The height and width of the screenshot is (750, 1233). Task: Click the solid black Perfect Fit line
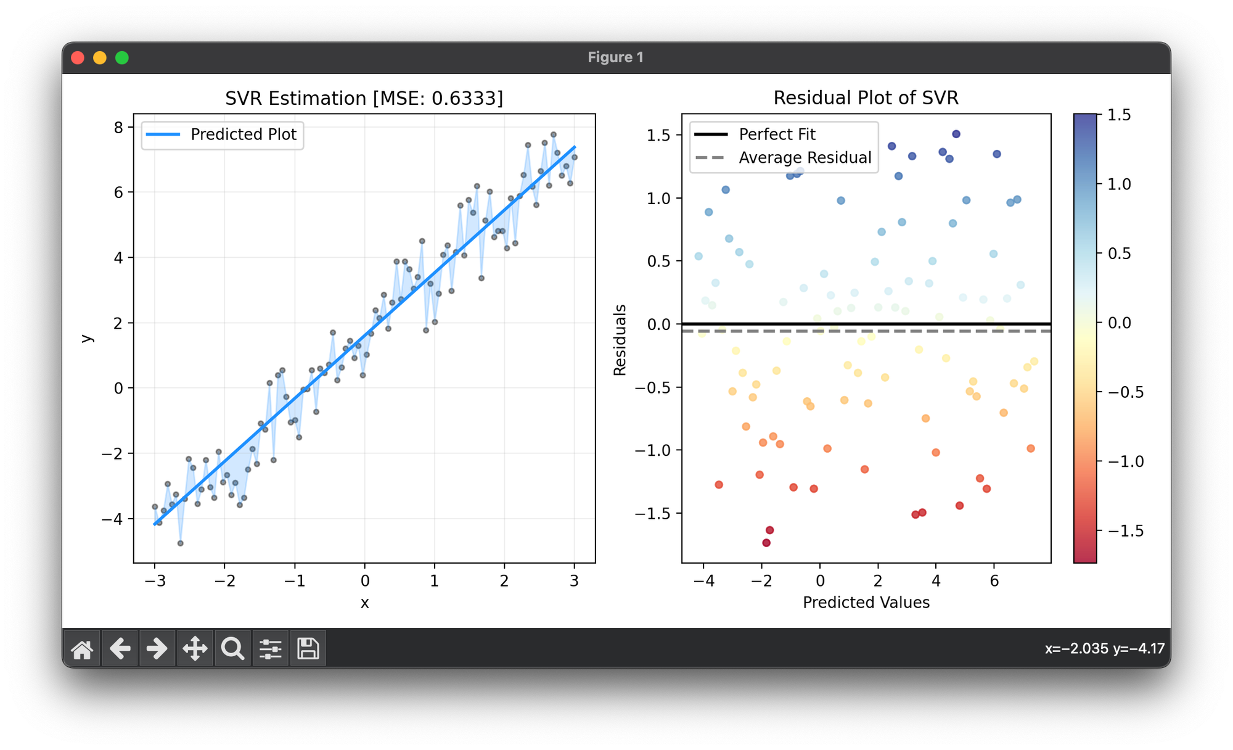click(x=866, y=324)
